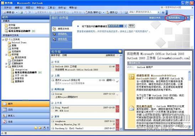Collapse the 个人文件夹 tree node
Viewport: 195px width, 136px height.
(x=3, y=39)
